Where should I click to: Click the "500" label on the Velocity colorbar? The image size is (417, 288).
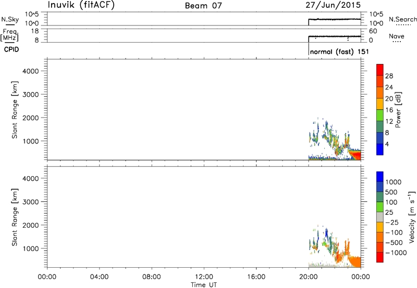tap(391, 192)
